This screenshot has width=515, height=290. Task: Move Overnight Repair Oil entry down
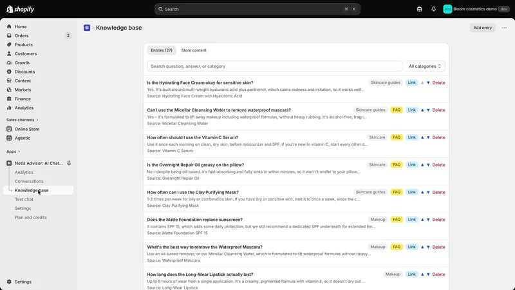coord(428,165)
